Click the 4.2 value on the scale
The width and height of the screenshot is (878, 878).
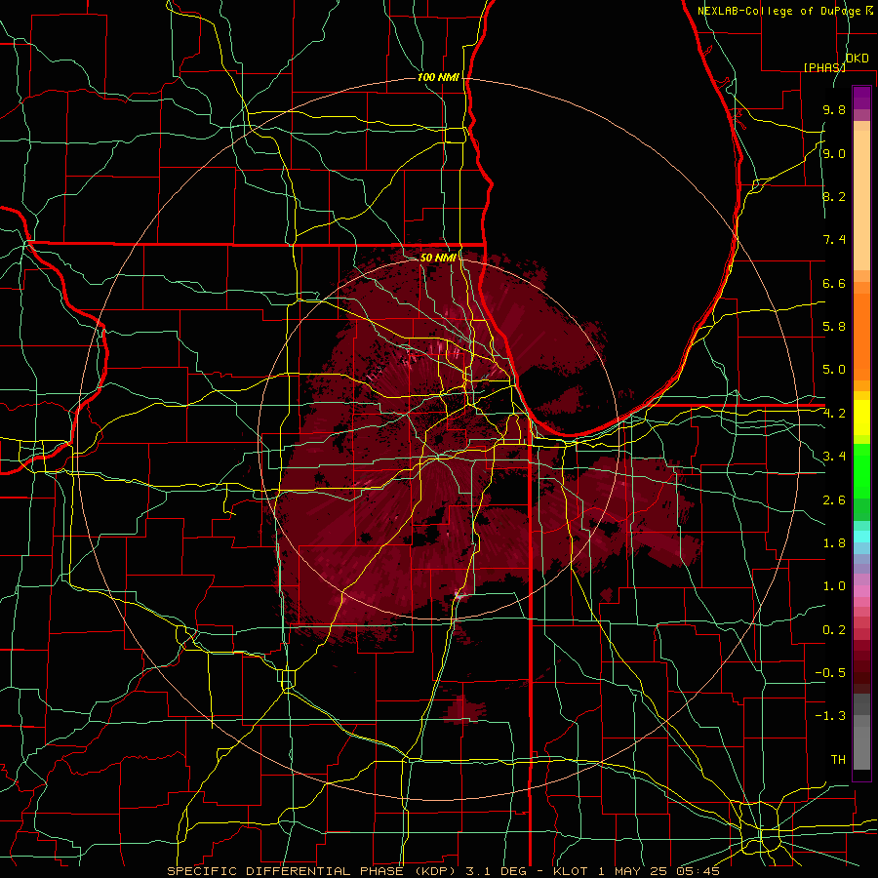click(834, 414)
